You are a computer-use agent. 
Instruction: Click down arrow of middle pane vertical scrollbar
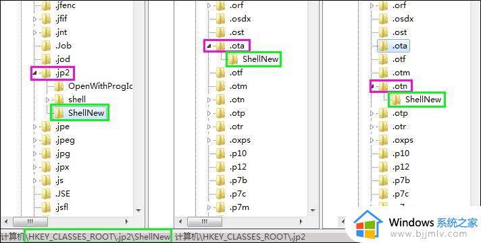[x=313, y=210]
